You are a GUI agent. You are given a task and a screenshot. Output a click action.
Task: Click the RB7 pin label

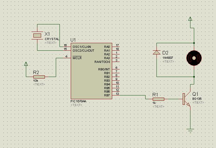point(107,95)
